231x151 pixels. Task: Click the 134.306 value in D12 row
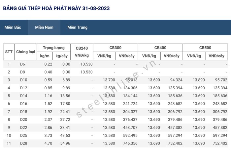point(130,88)
